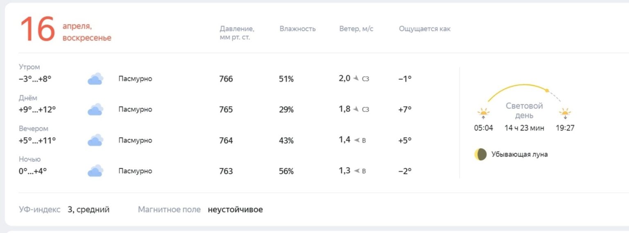
Task: Click the Ветер, м/с column header
Action: [x=356, y=29]
